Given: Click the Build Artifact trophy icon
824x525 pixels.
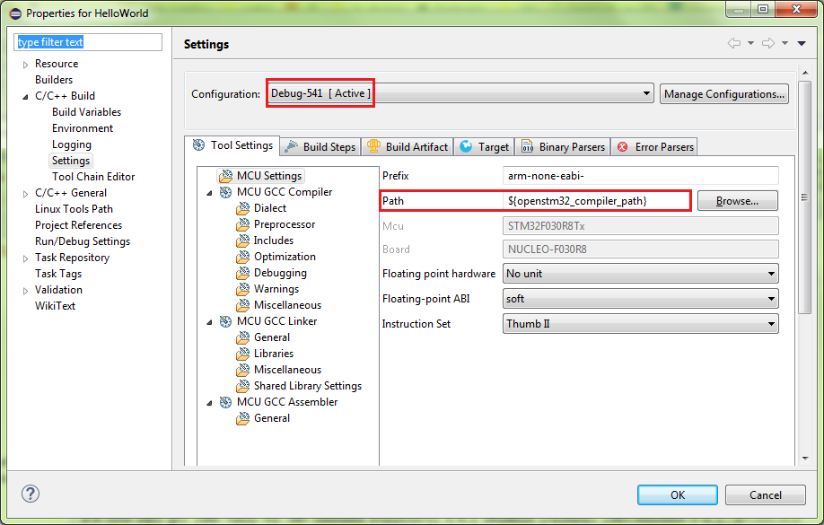Looking at the screenshot, I should click(x=373, y=146).
